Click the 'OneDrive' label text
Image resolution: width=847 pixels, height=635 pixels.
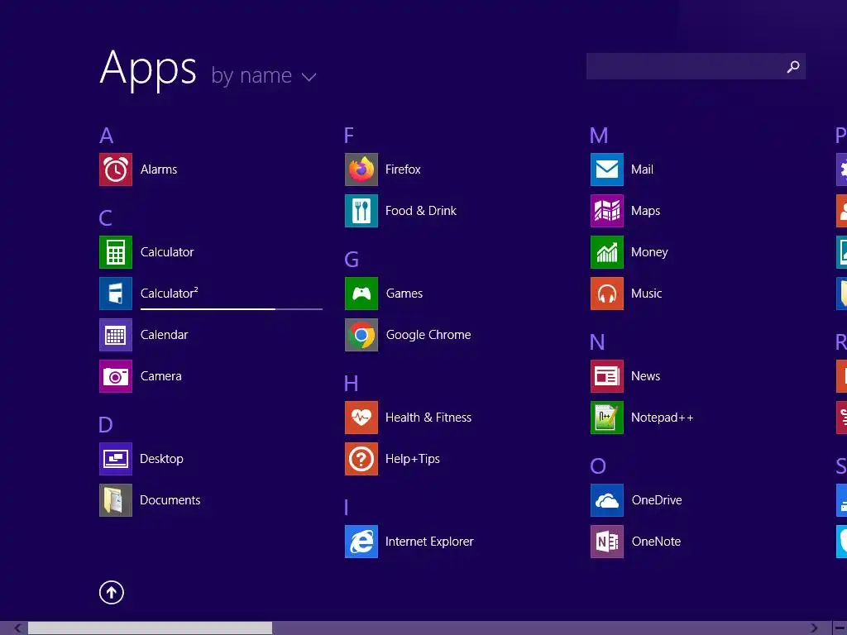tap(657, 500)
